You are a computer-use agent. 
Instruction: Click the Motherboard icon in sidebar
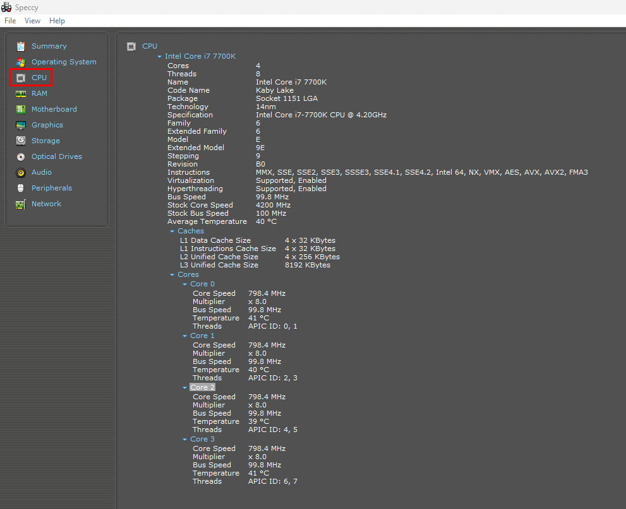pos(21,109)
